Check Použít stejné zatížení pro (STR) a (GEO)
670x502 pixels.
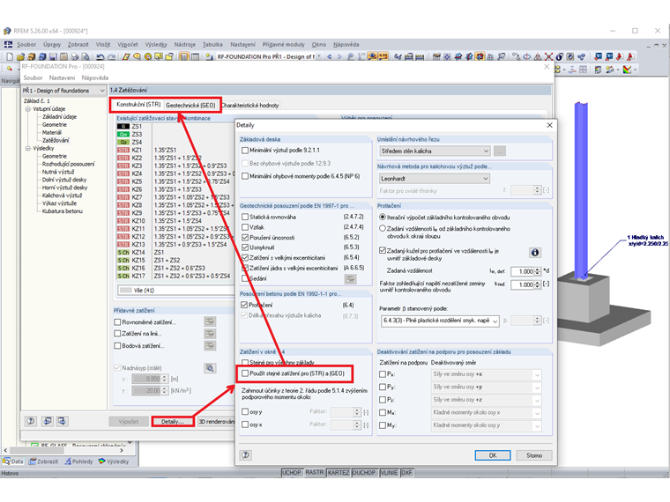(245, 373)
